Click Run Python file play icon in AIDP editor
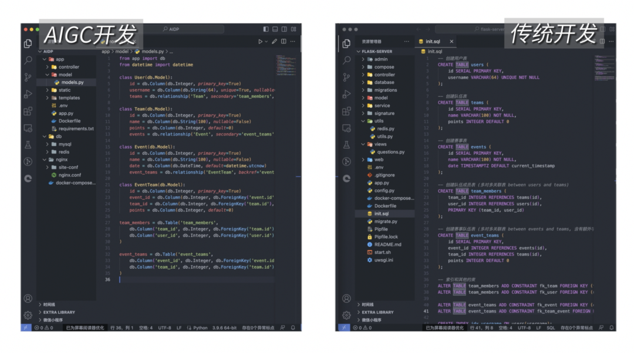Image resolution: width=634 pixels, height=353 pixels. [x=261, y=41]
